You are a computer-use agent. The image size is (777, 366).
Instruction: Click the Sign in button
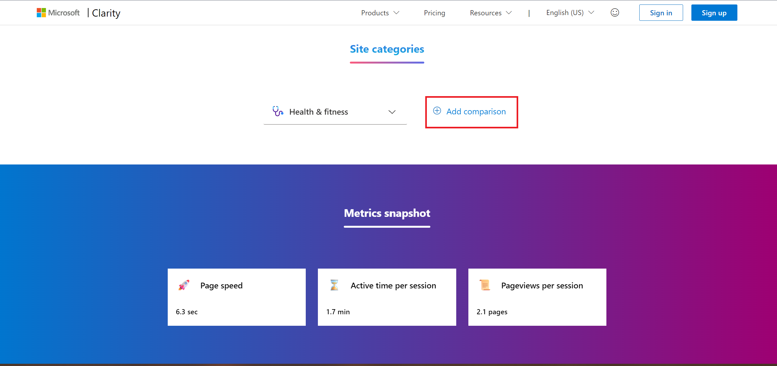coord(661,12)
